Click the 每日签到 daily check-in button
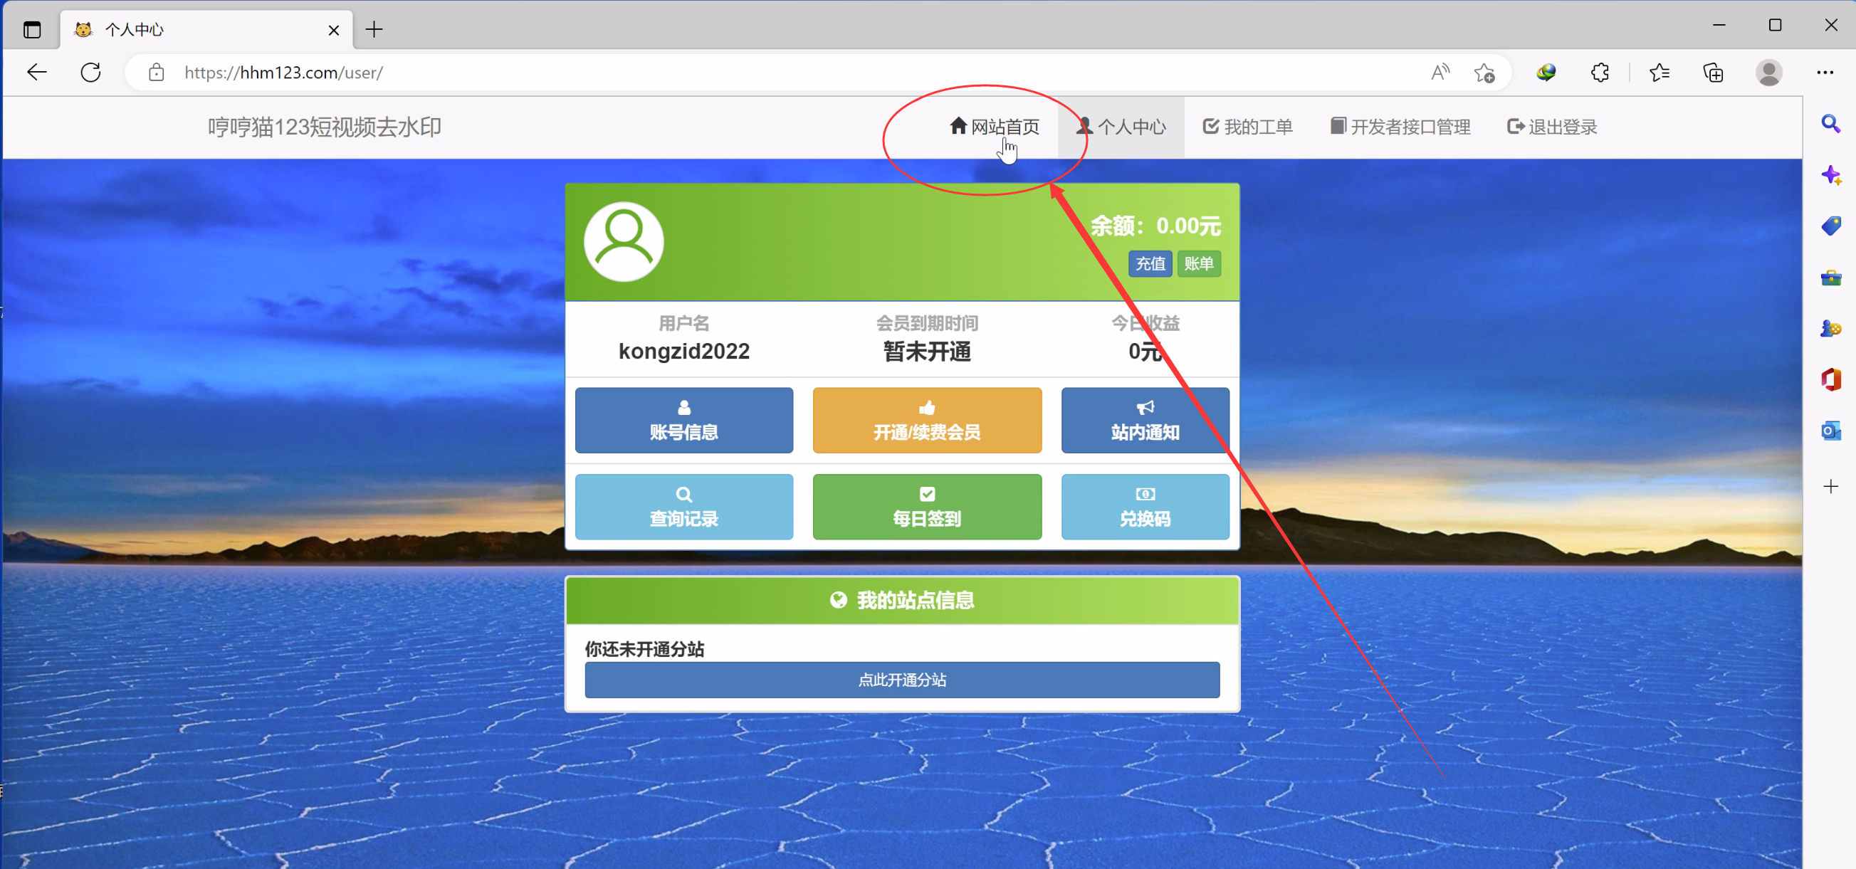 (x=926, y=507)
